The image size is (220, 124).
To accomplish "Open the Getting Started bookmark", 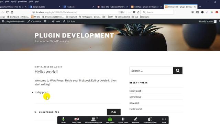I will tap(122, 17).
